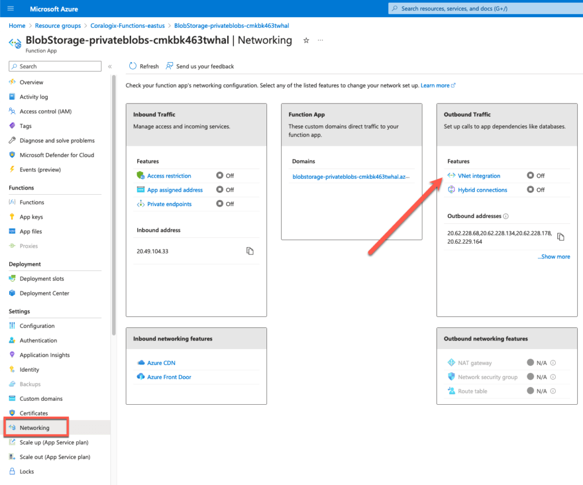Click the App keys key icon
This screenshot has width=583, height=485.
[13, 217]
